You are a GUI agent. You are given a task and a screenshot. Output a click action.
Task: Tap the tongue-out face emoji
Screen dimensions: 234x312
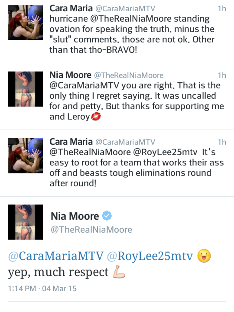click(x=204, y=256)
